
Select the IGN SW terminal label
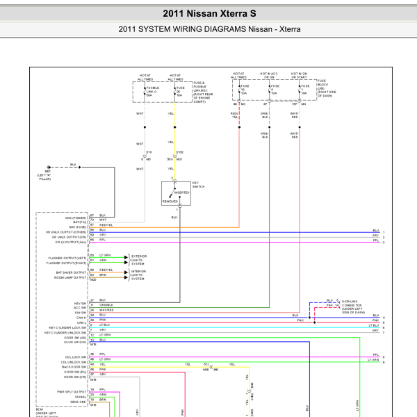pos(81,313)
